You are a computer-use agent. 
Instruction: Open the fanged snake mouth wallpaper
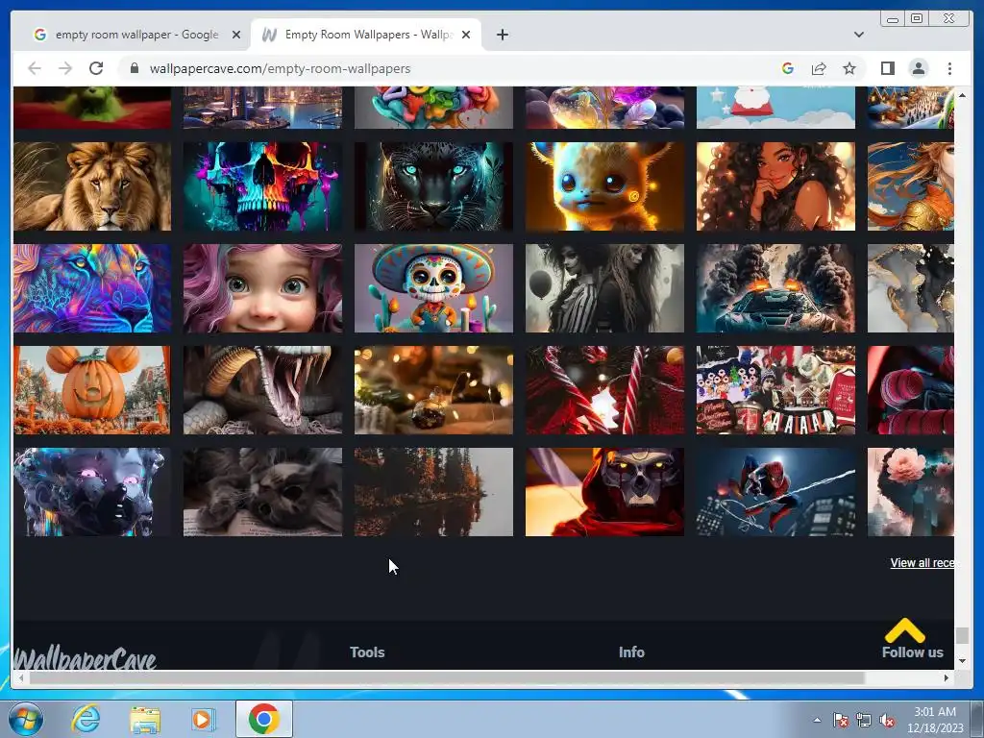tap(263, 390)
